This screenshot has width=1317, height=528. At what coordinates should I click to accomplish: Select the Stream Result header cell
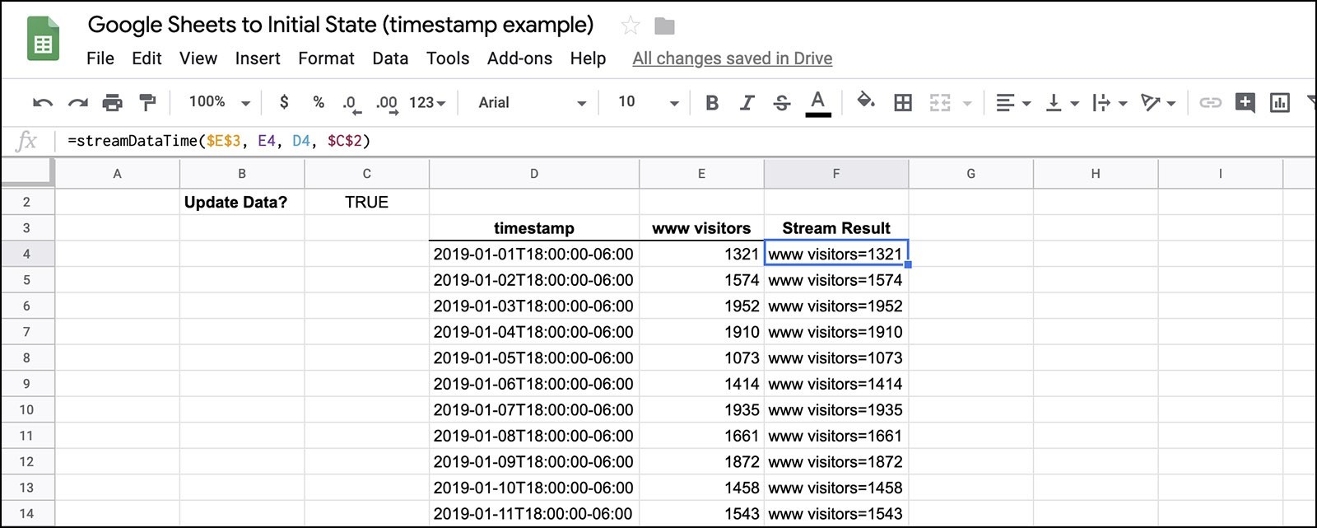[x=836, y=228]
